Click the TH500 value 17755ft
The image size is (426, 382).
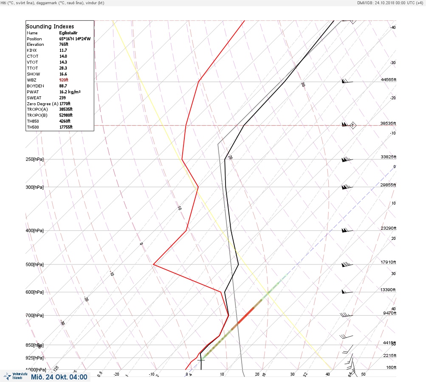[x=66, y=127]
